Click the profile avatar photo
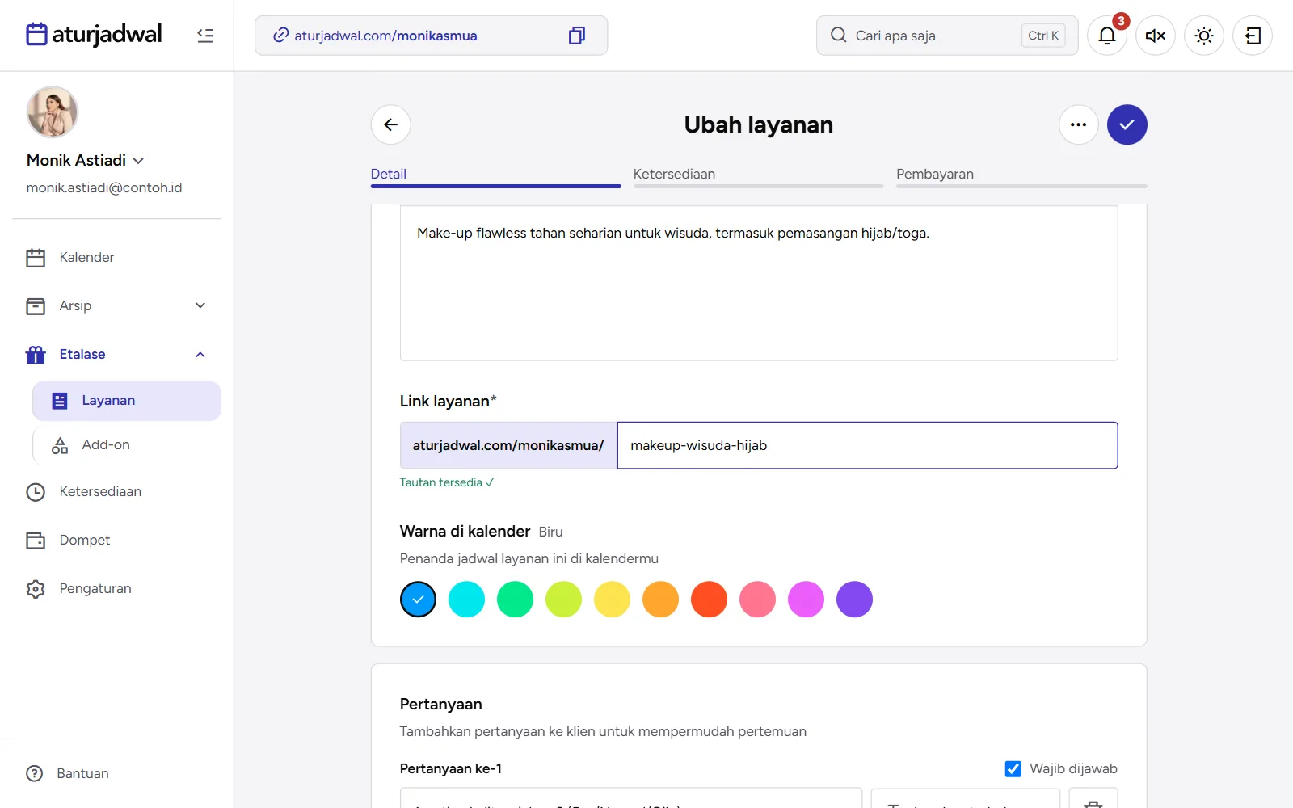Viewport: 1293px width, 808px height. click(x=53, y=112)
